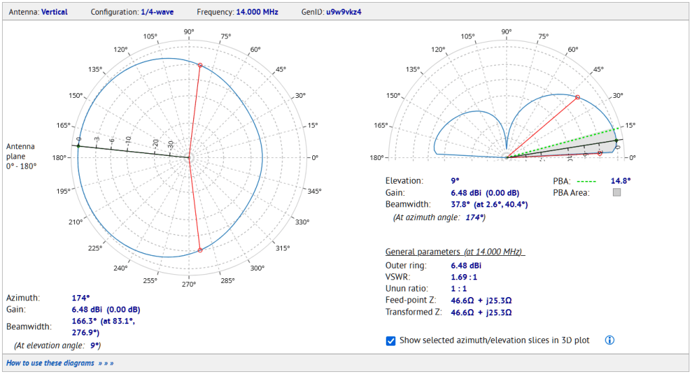The width and height of the screenshot is (692, 374).
Task: Click the 30° label on elevation plot
Action: (618, 96)
